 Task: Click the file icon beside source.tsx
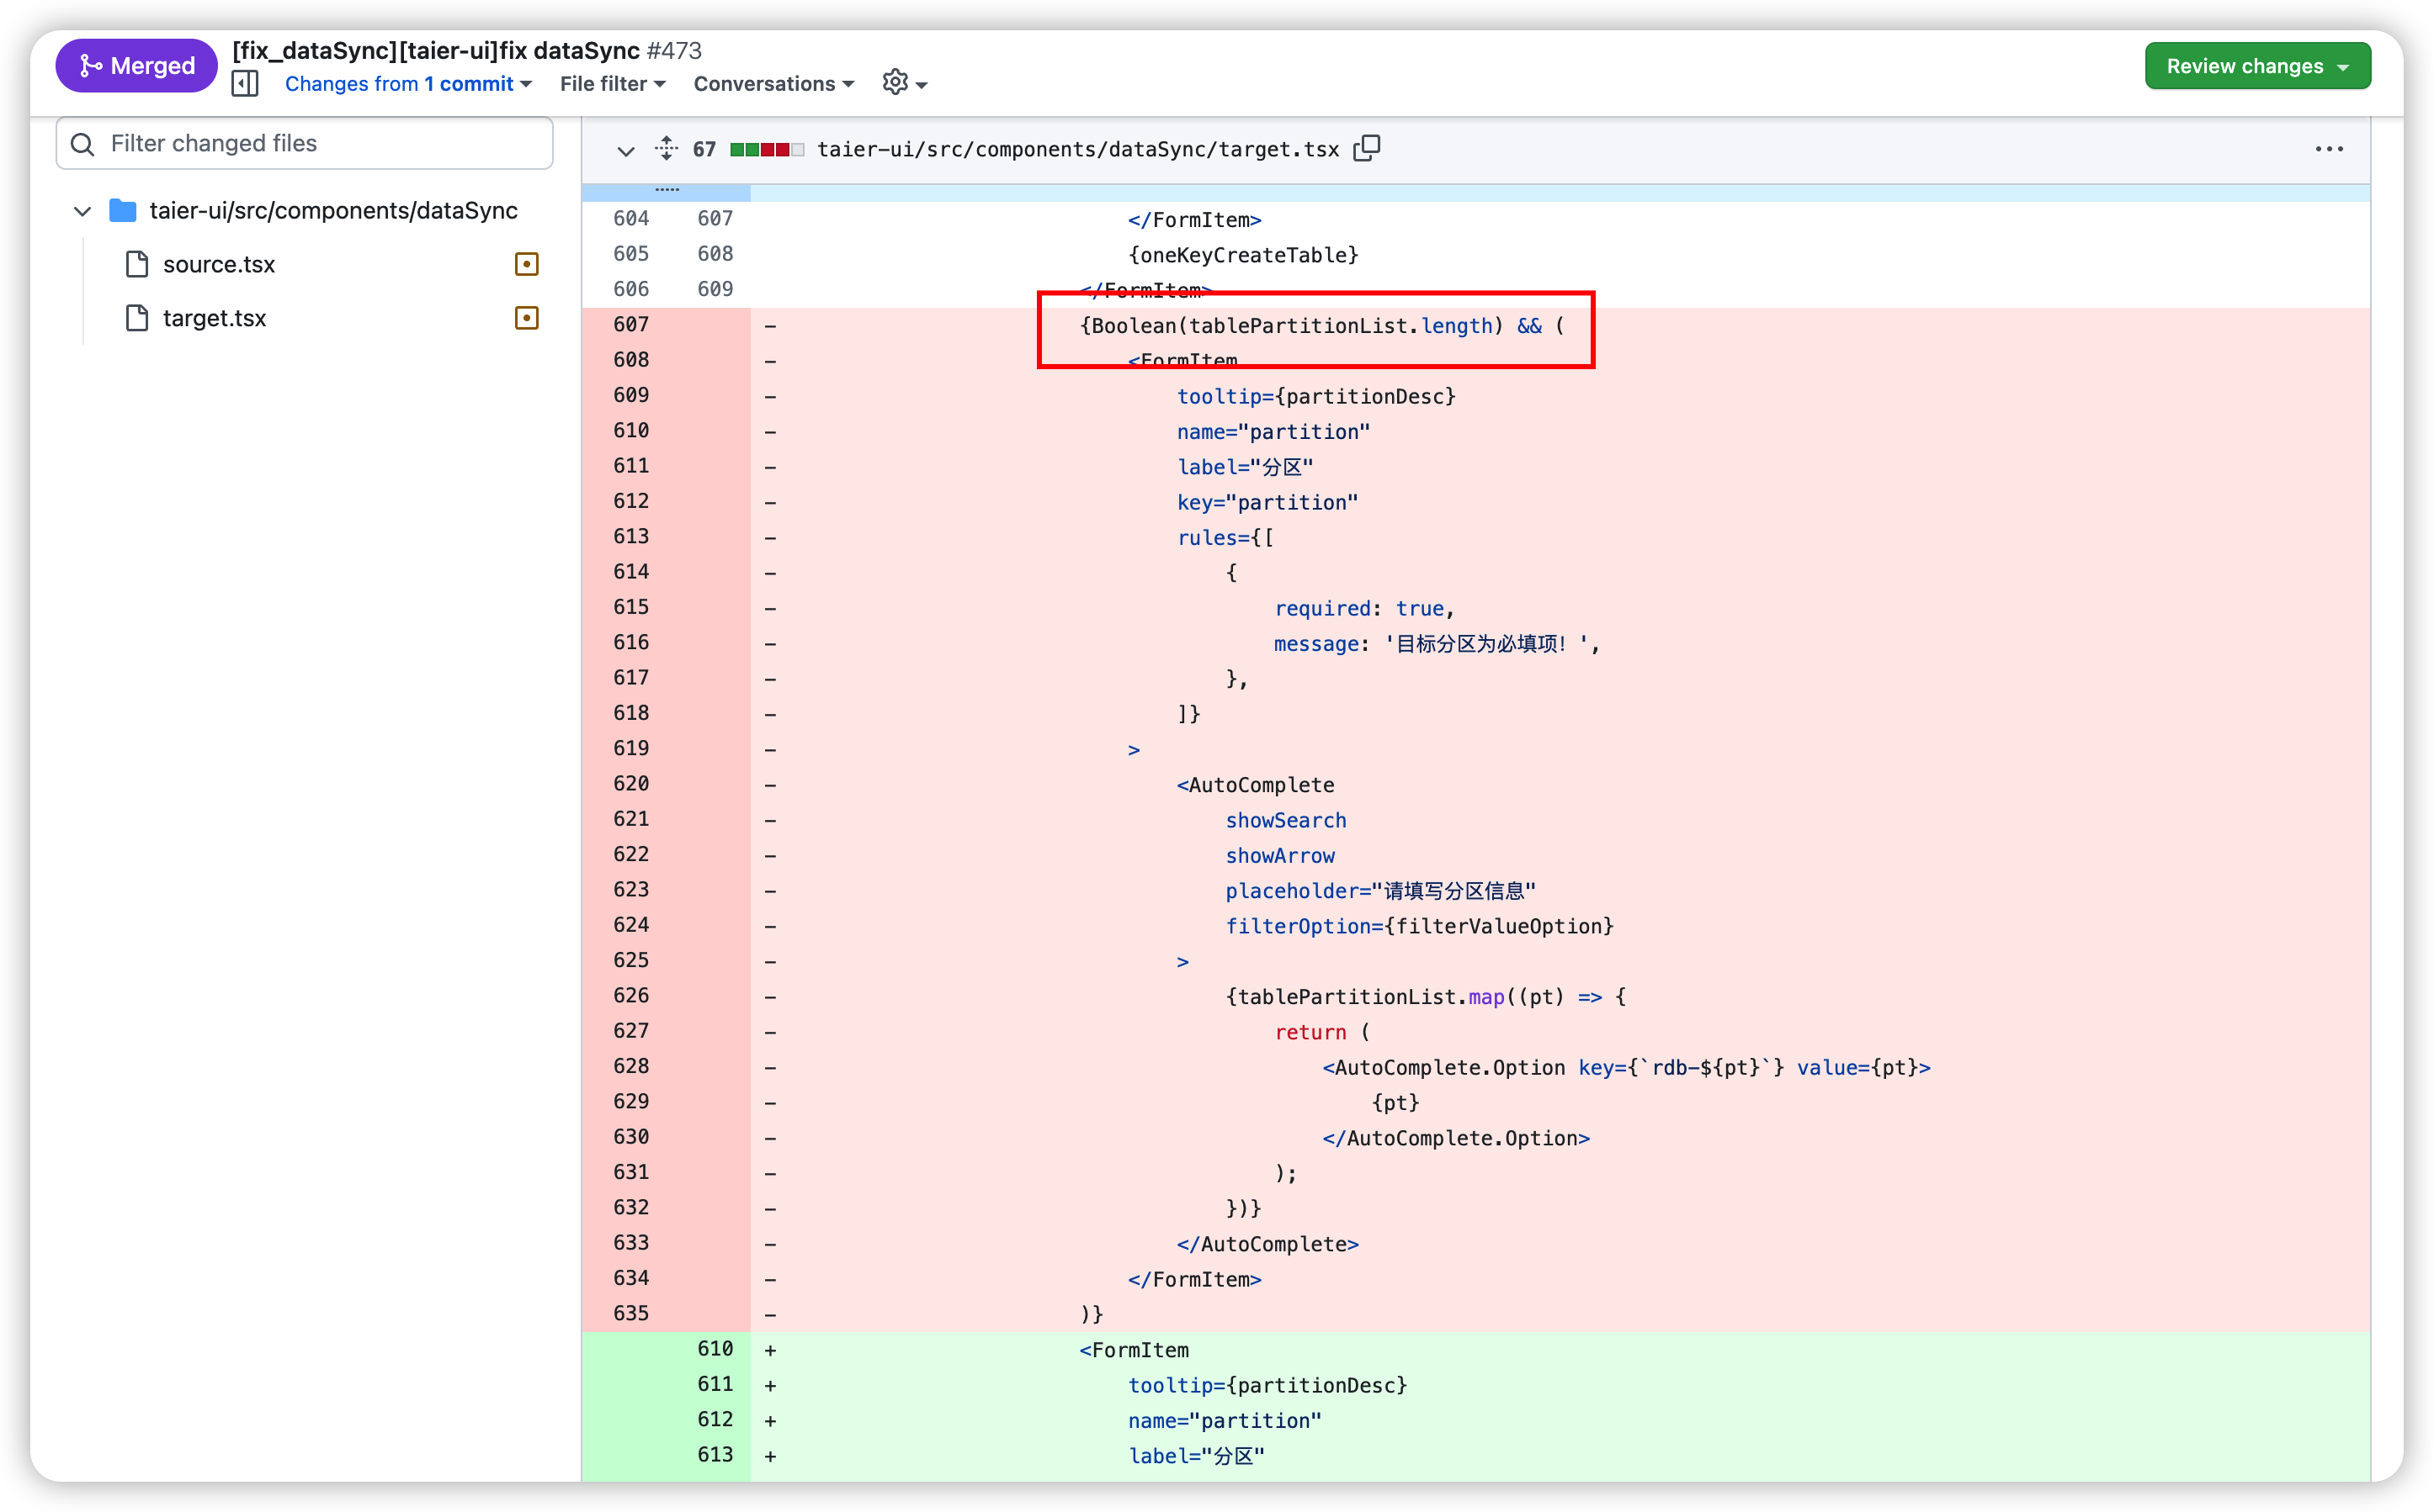point(137,263)
